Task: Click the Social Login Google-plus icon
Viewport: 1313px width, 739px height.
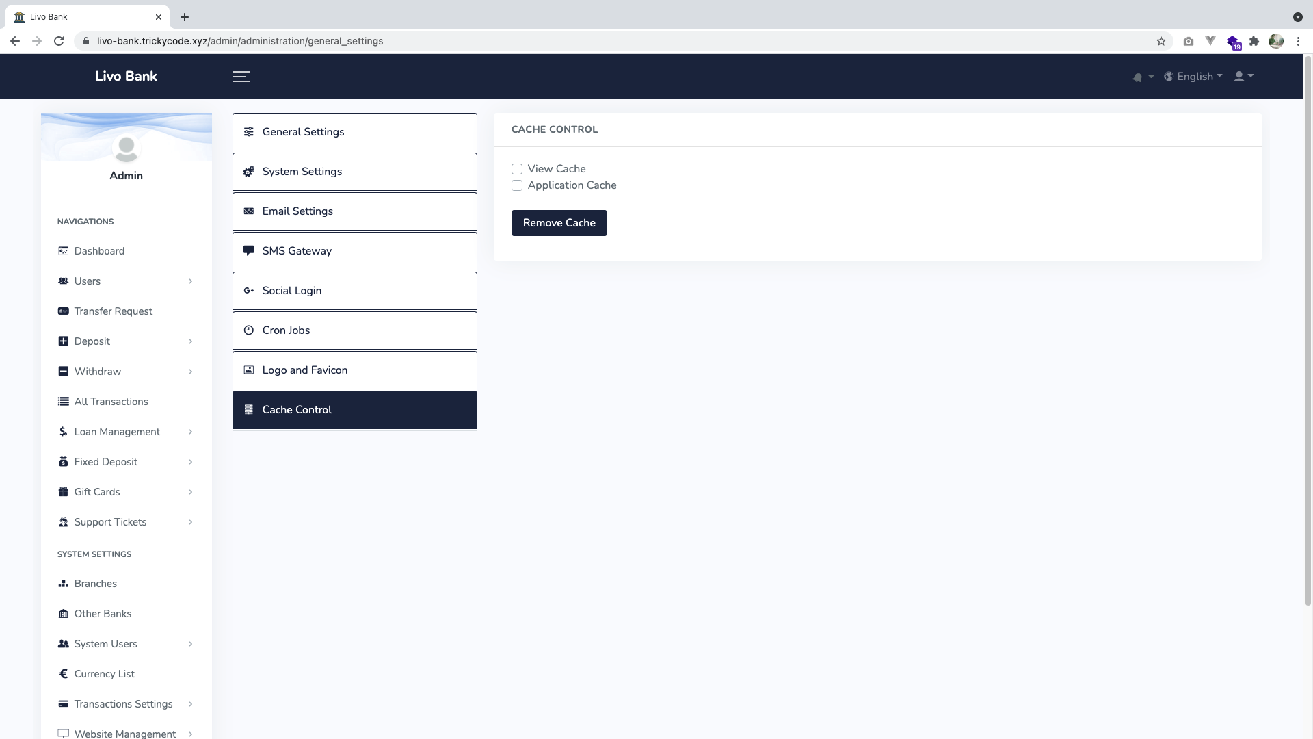Action: pyautogui.click(x=249, y=291)
